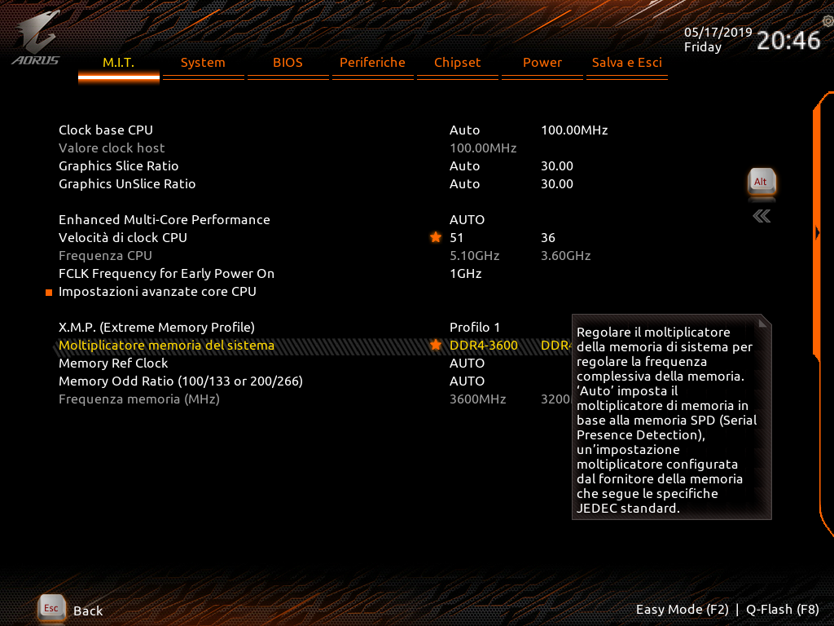This screenshot has height=626, width=834.
Task: Change Enhanced Multi-Core Performance AUTO setting
Action: point(467,220)
